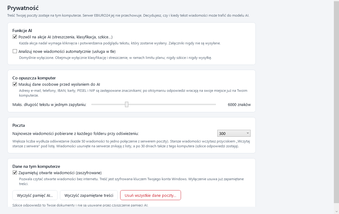339x214 pixels.
Task: Uncheck the "Pozwól na akcje AI" checkbox
Action: (x=15, y=37)
